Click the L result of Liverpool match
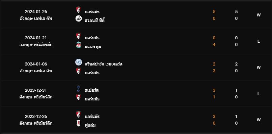 (259, 41)
